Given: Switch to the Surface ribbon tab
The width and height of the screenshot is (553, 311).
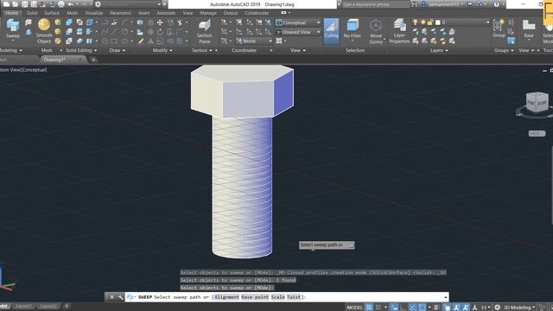Looking at the screenshot, I should pos(52,13).
